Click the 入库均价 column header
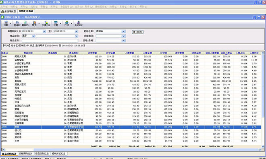This screenshot has height=159, width=266. click(254, 53)
